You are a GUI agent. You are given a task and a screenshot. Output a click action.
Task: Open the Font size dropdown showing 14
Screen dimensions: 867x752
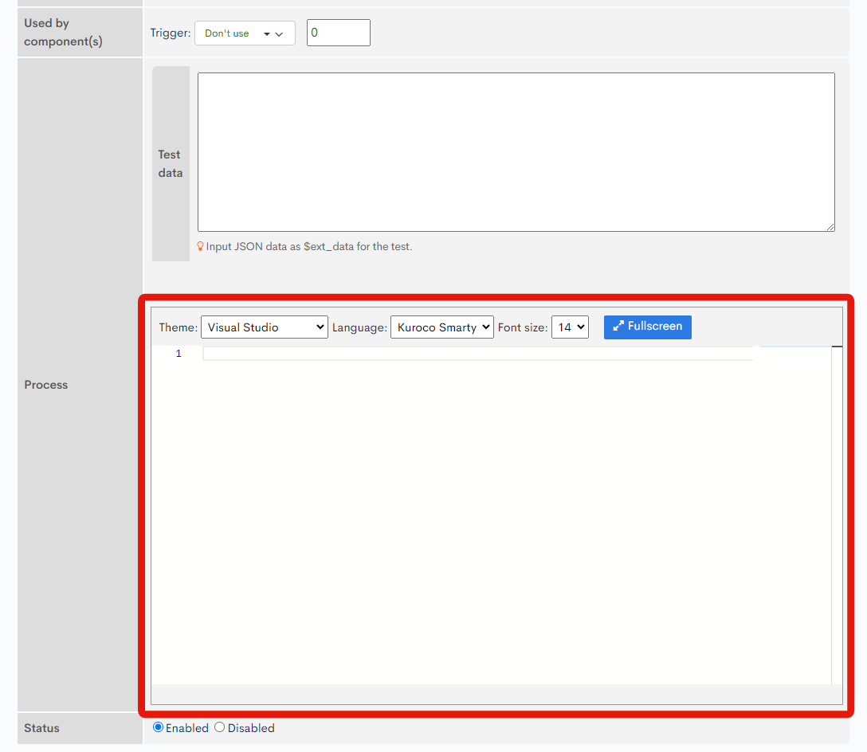[570, 327]
